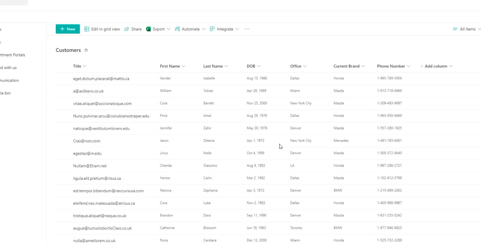Viewport: 481px width, 245px height.
Task: Favorite the Customers list with star icon
Action: pos(86,50)
